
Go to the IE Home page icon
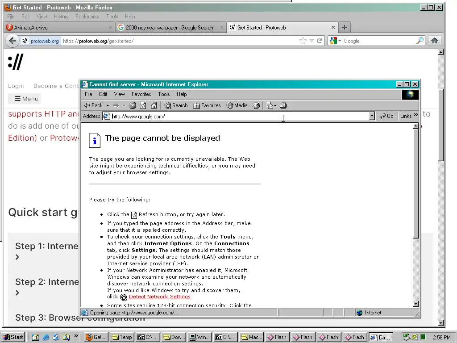pos(154,105)
